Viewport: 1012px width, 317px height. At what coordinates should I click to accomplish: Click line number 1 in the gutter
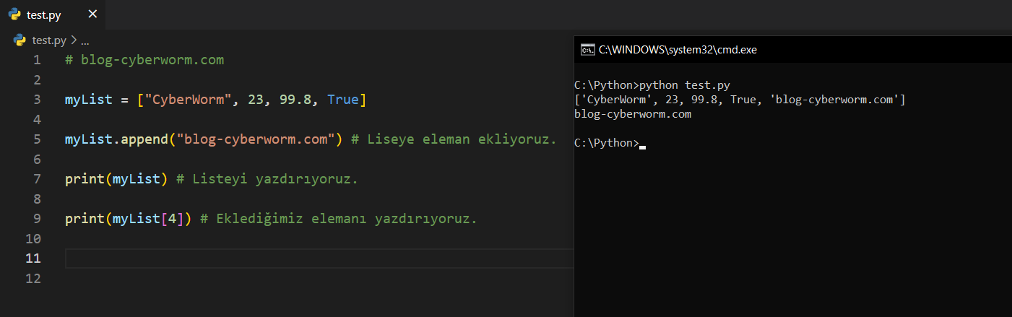[x=37, y=60]
